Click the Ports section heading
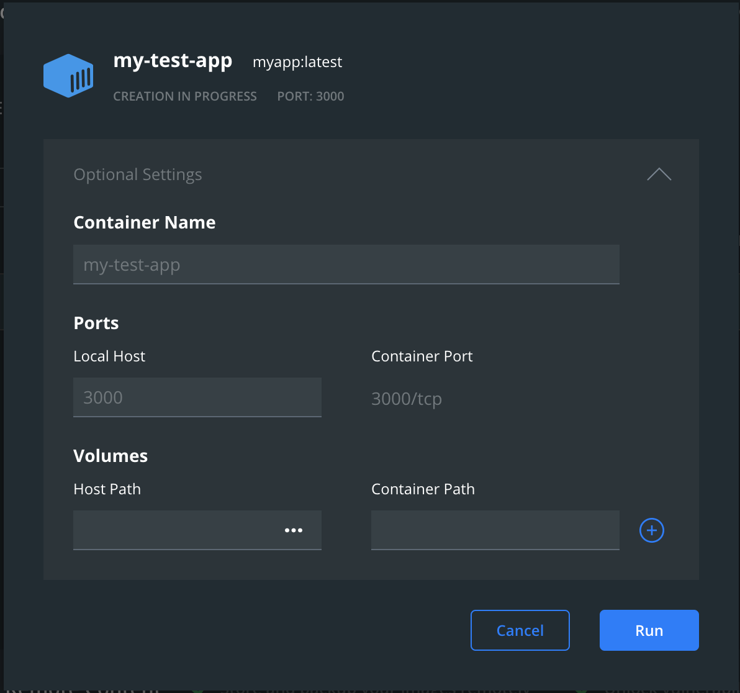 coord(96,323)
